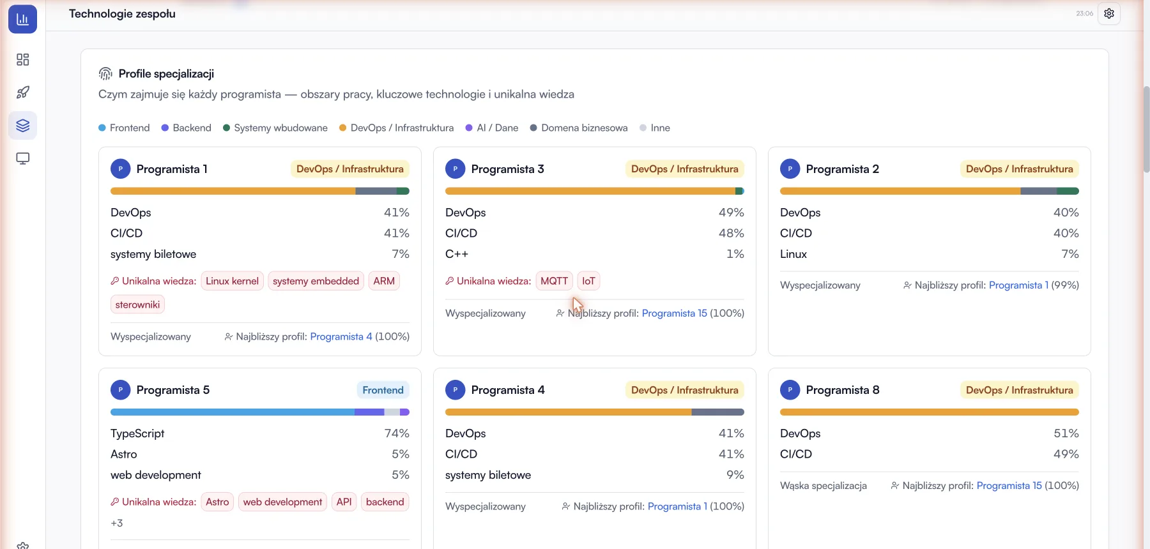Expand the +3 more tags for Programista 5
Screen dimensions: 1150x549
point(117,523)
